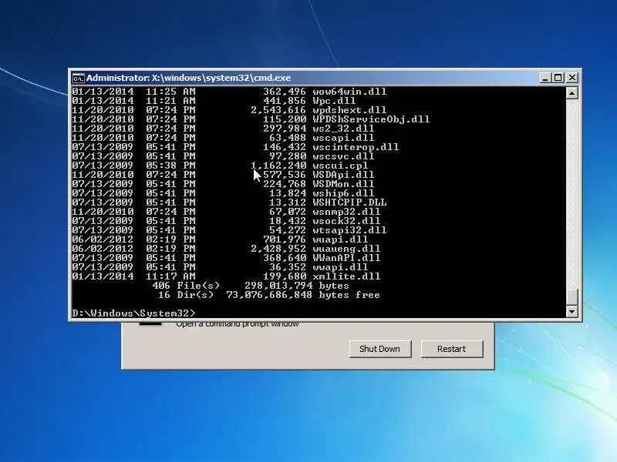617x462 pixels.
Task: Click the 05:38 PM time of wscui.cpl
Action: pos(170,166)
